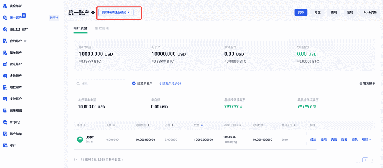Screen dimensions: 383x168
Task: Click the 搜索 search input field
Action: click(x=101, y=83)
